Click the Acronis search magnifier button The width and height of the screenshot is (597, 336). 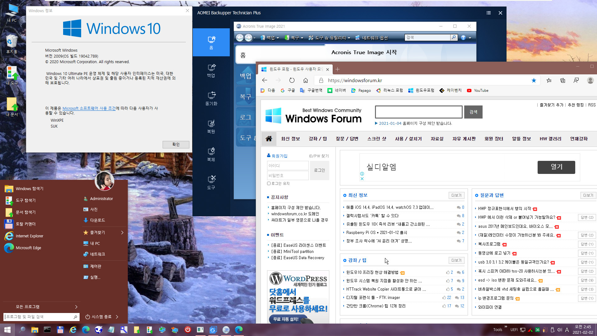pyautogui.click(x=454, y=37)
